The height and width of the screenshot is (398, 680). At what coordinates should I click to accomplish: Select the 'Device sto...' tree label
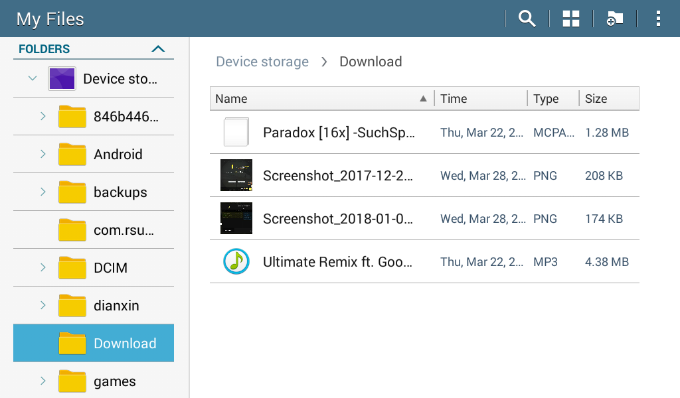(x=120, y=79)
